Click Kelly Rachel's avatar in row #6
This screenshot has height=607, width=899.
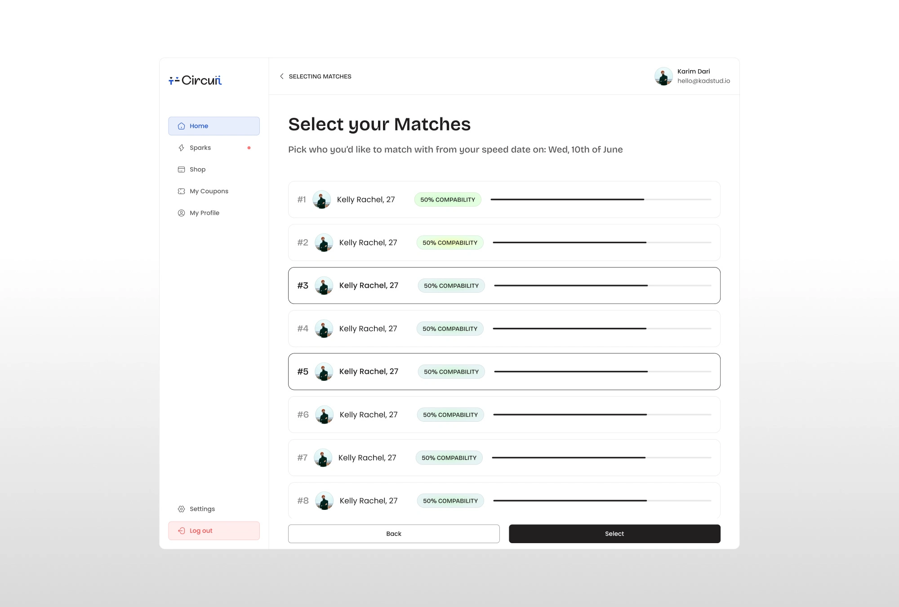[324, 415]
